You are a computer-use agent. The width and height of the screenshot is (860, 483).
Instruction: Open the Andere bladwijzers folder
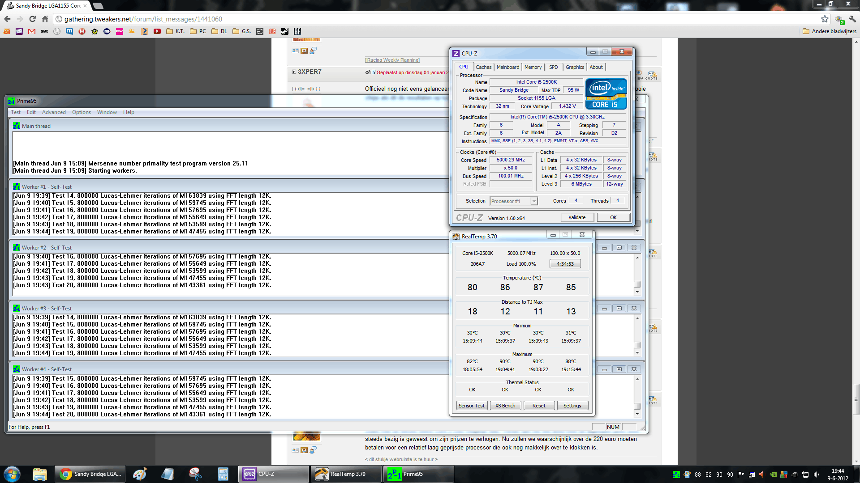point(830,31)
